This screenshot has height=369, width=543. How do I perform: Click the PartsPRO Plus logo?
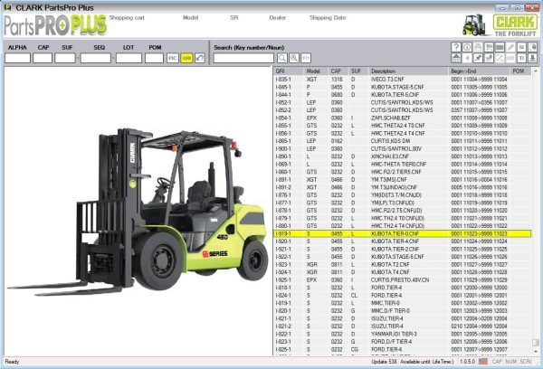(x=55, y=25)
